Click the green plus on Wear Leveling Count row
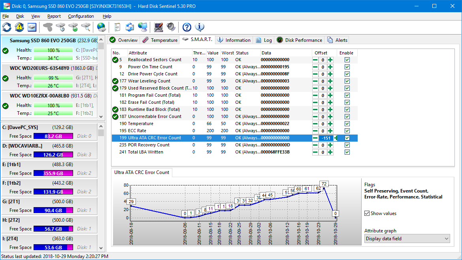The width and height of the screenshot is (462, 260). (x=330, y=81)
